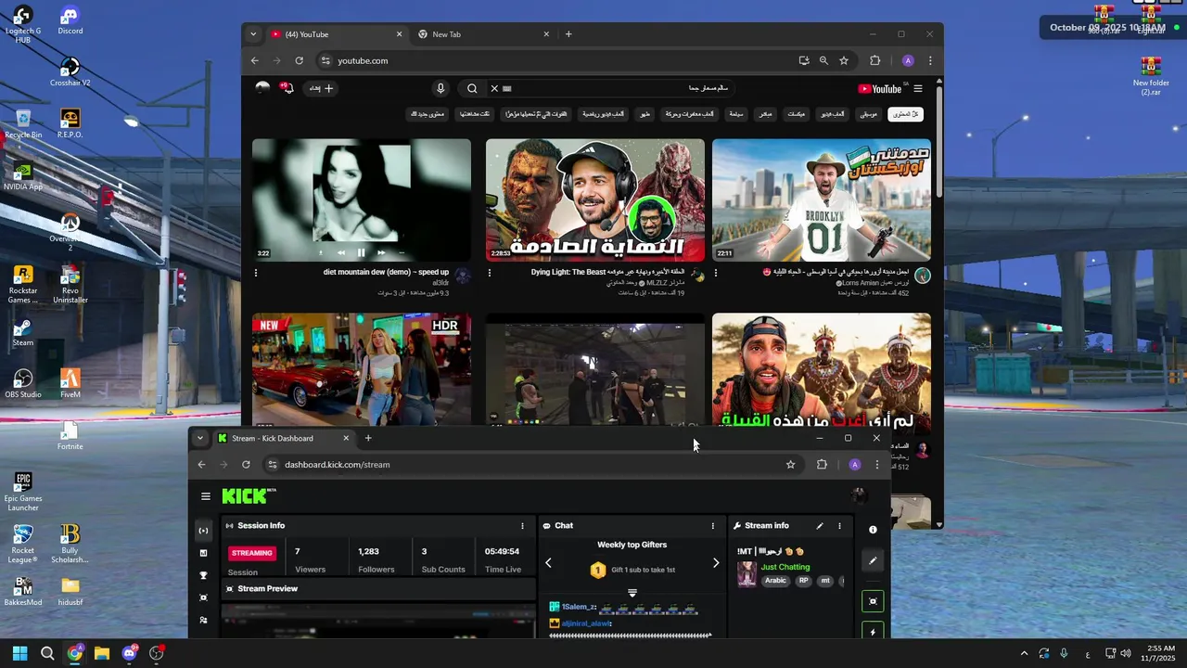
Task: Click the lightning bolt quick action
Action: click(x=873, y=632)
